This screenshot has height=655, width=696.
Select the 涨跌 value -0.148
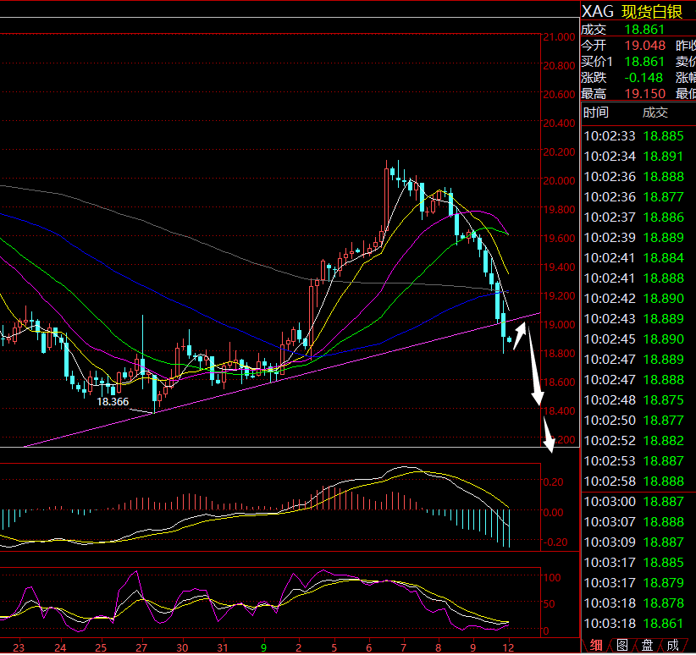[x=644, y=78]
